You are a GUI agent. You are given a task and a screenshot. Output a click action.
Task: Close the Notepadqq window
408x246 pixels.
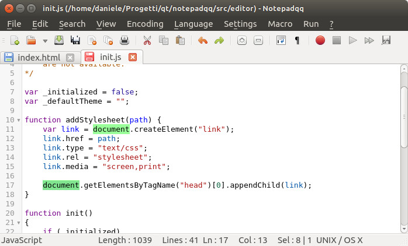pyautogui.click(x=9, y=8)
